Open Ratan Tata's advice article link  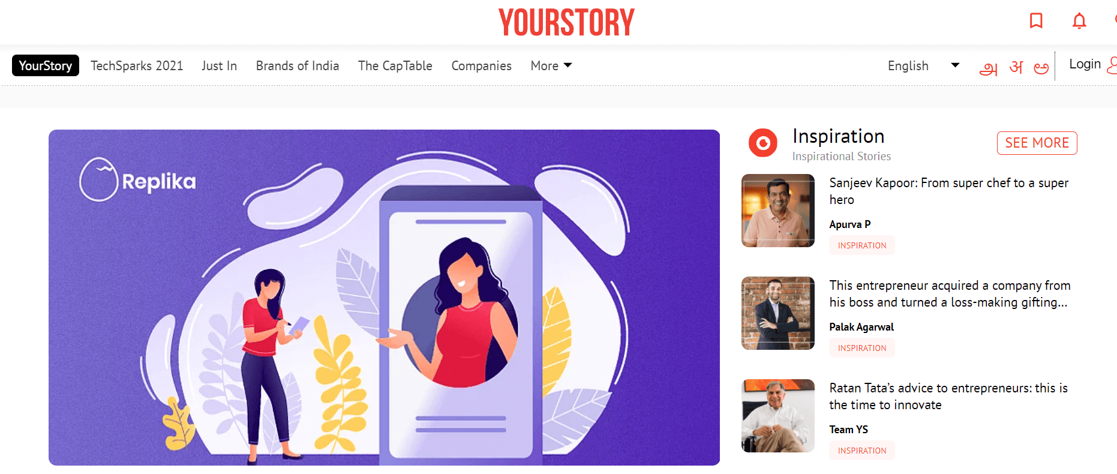[x=948, y=397]
